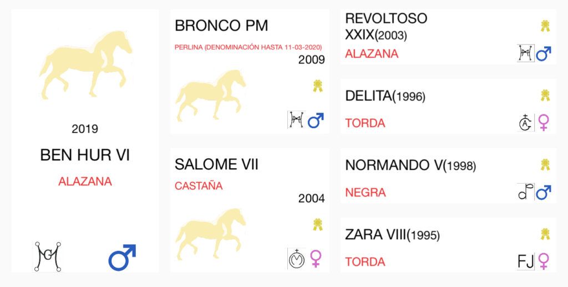Click the male symbol on Revoltoso XXIX card

544,54
